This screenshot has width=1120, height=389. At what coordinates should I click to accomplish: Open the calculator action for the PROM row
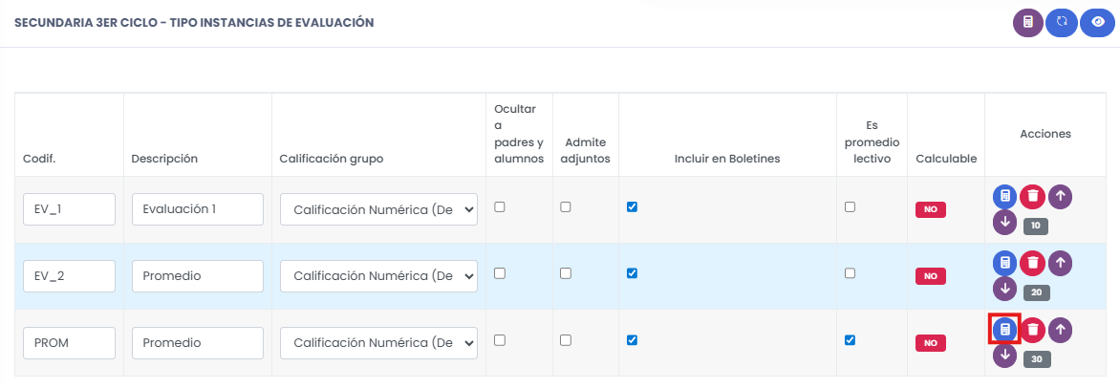[x=1004, y=330]
